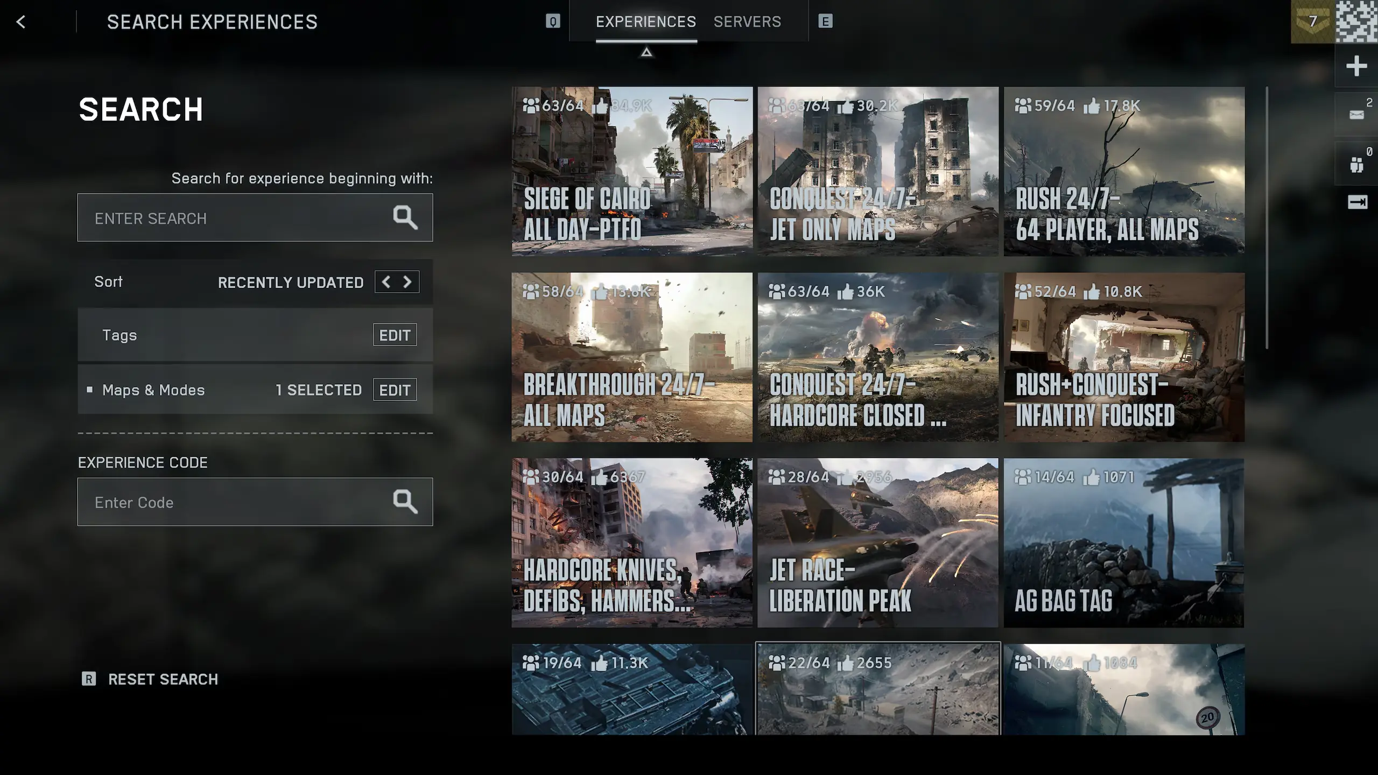Click the magnifier icon beside Enter Code
The image size is (1378, 775).
(405, 502)
